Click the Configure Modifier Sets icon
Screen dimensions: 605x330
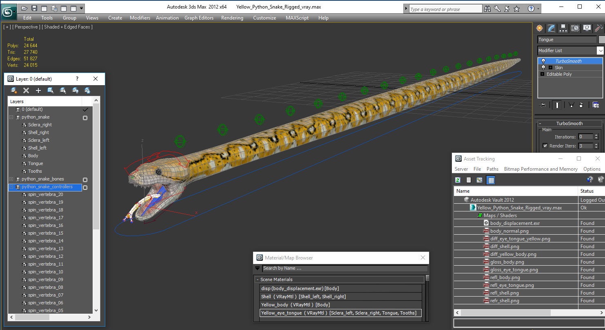tap(596, 105)
